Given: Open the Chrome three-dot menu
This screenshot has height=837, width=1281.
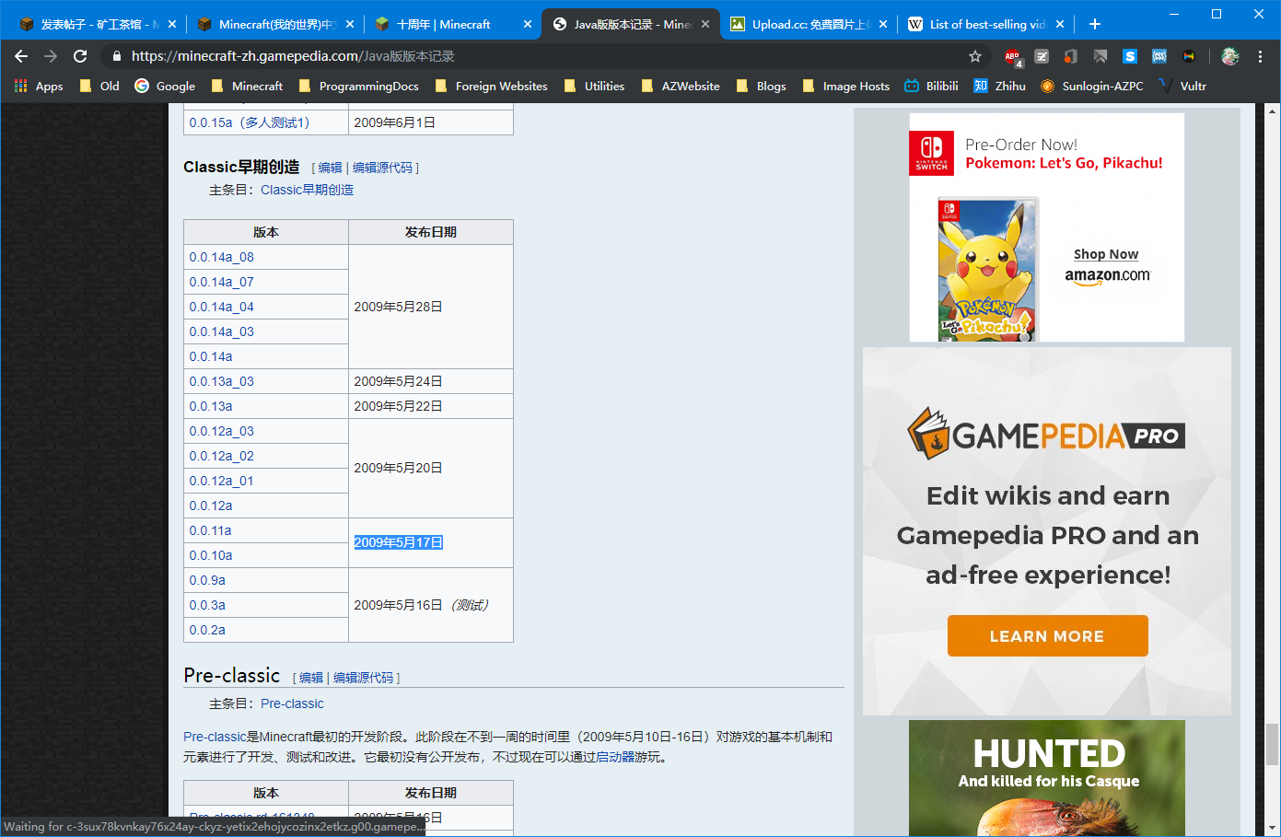Looking at the screenshot, I should (1260, 57).
